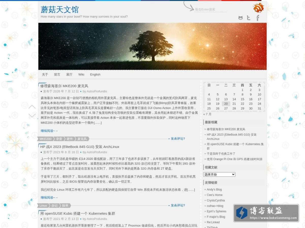Click the GitHub cat icon
This screenshot has width=305, height=228.
tap(240, 18)
